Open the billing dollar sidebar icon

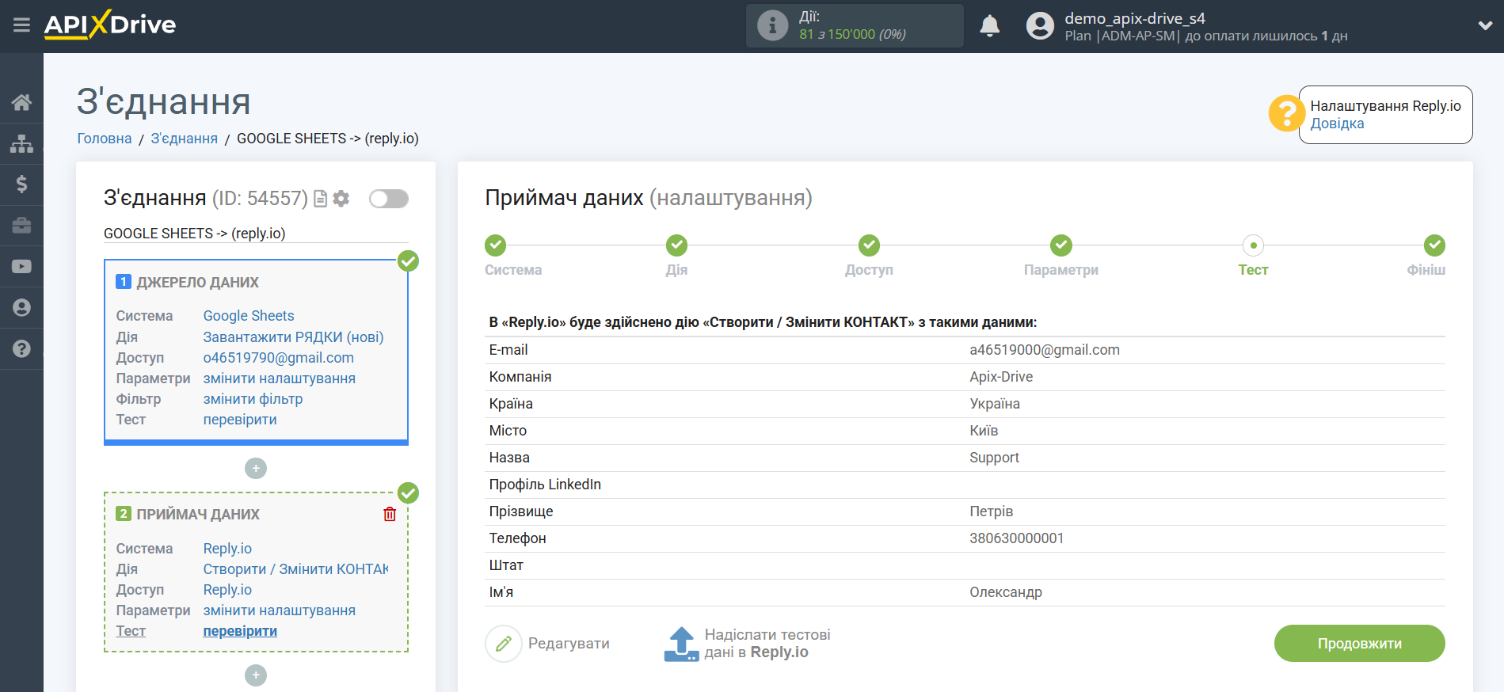click(21, 184)
